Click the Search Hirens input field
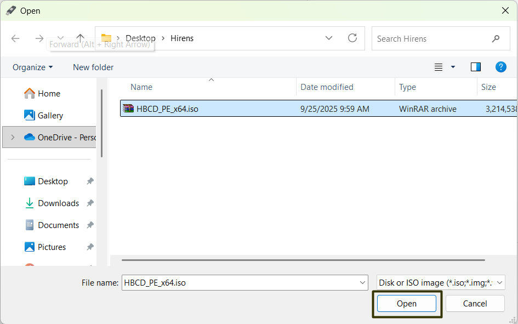518x324 pixels. [x=430, y=39]
